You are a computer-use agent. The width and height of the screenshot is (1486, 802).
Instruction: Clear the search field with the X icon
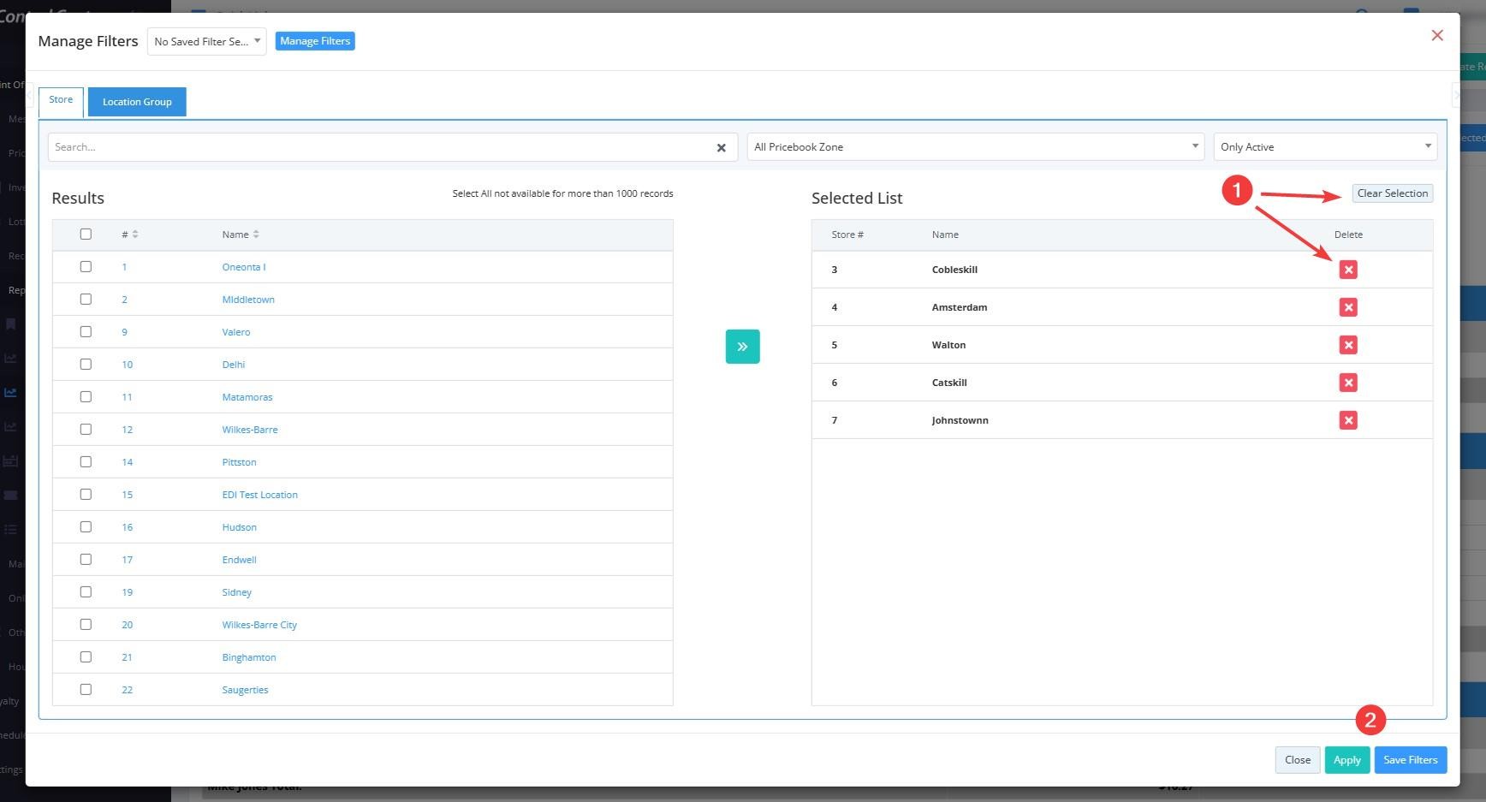(721, 148)
